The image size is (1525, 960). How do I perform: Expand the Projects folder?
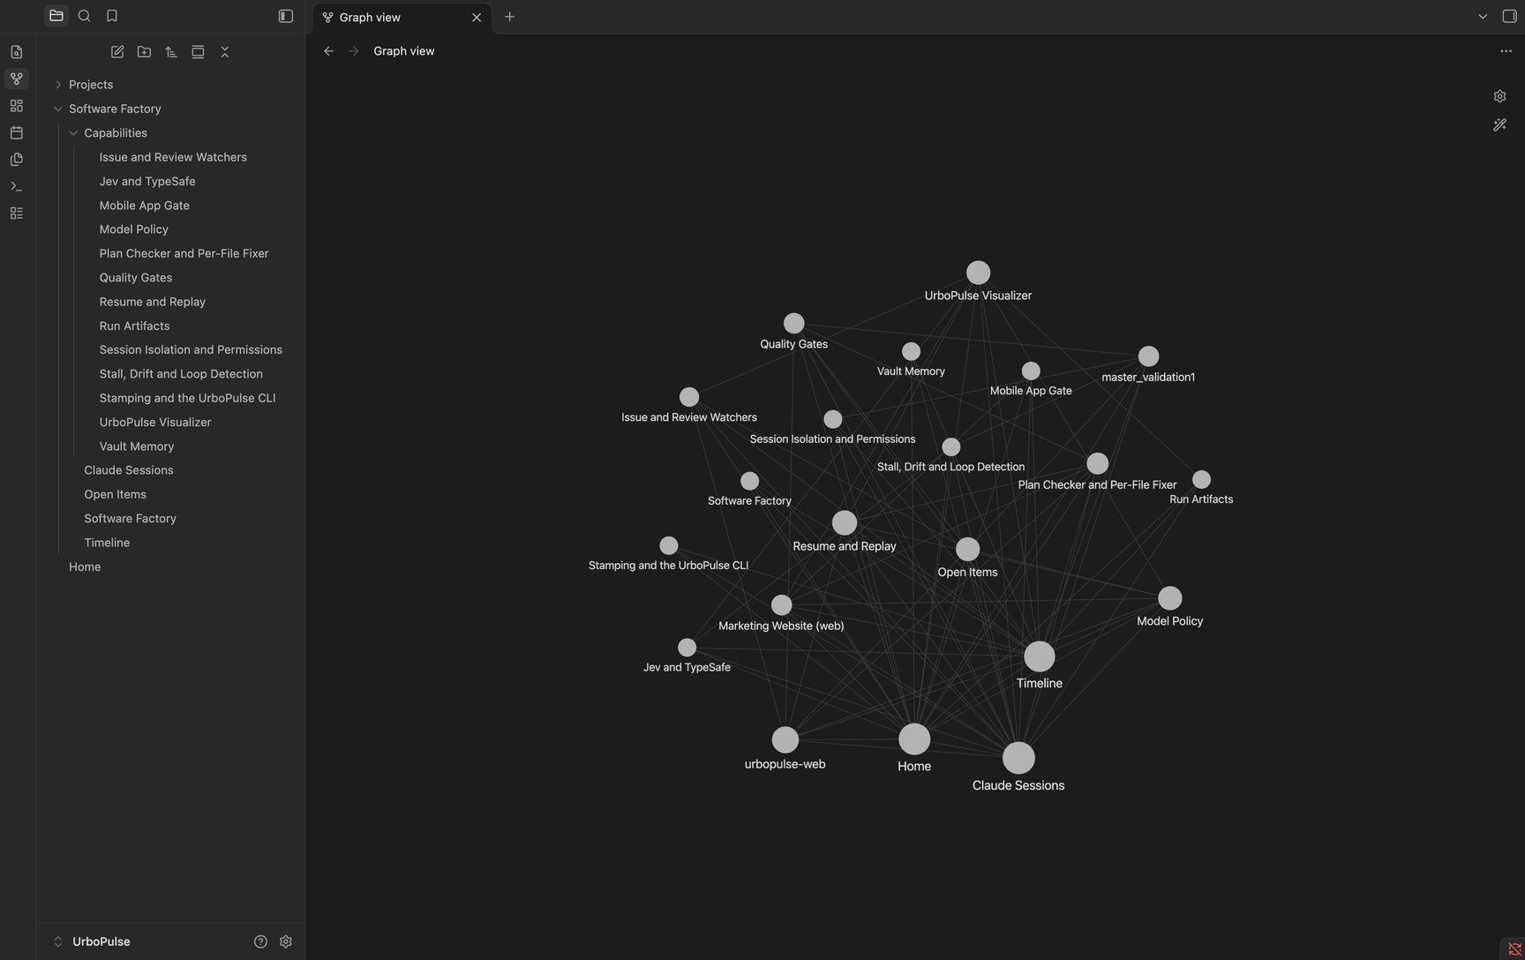click(58, 85)
